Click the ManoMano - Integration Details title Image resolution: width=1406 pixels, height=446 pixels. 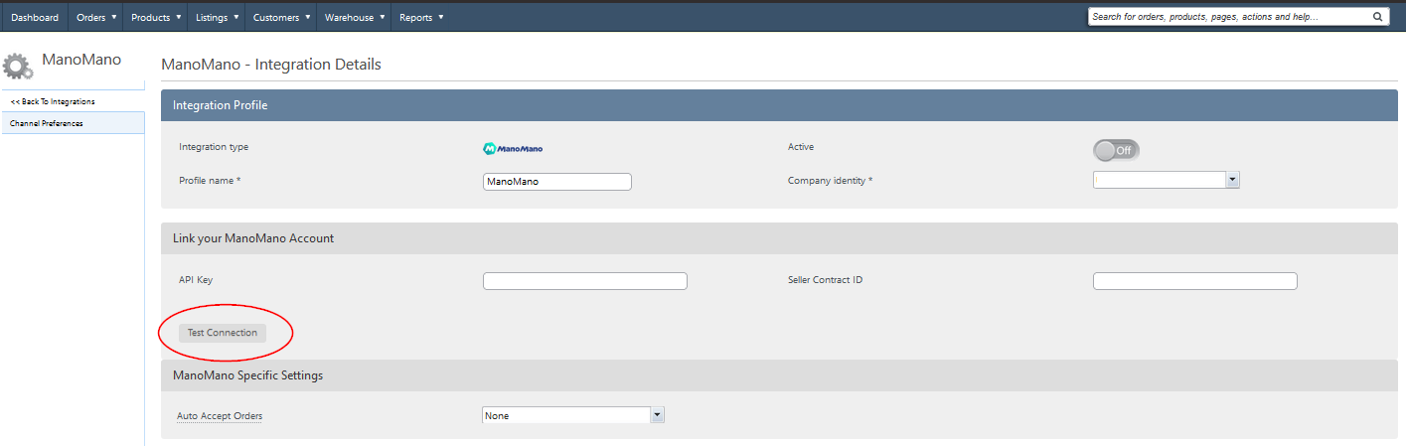271,65
